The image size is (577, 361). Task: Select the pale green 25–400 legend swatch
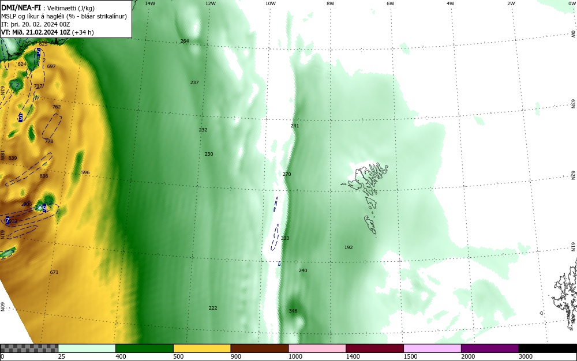(87, 348)
